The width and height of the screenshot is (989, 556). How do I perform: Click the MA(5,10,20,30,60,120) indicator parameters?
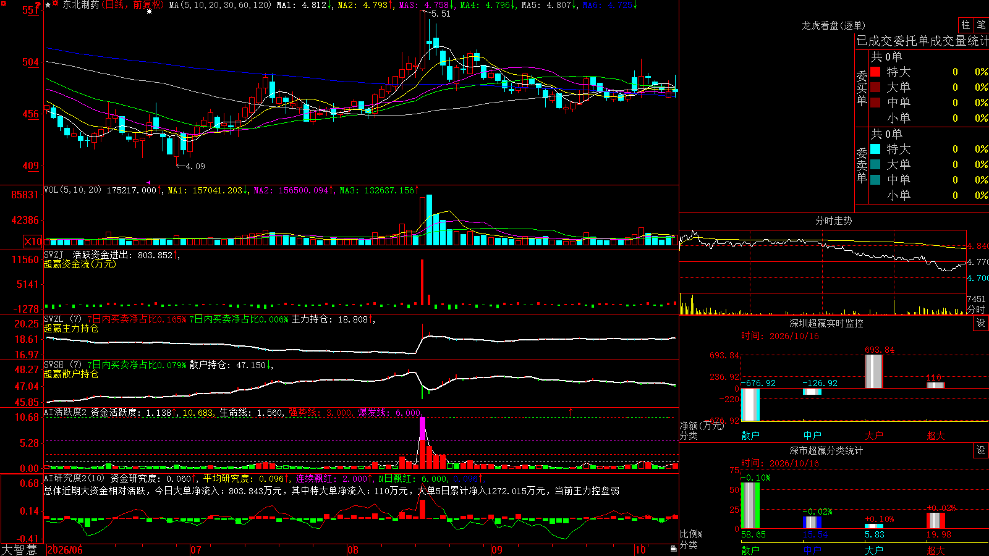220,5
